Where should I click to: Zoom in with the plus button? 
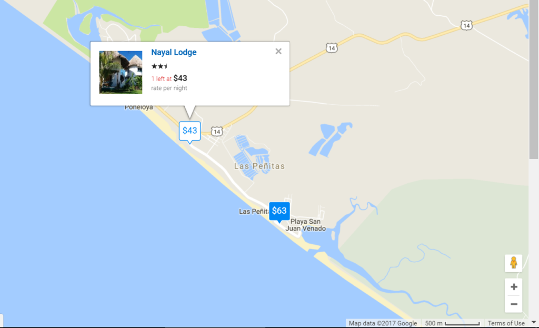coord(514,287)
